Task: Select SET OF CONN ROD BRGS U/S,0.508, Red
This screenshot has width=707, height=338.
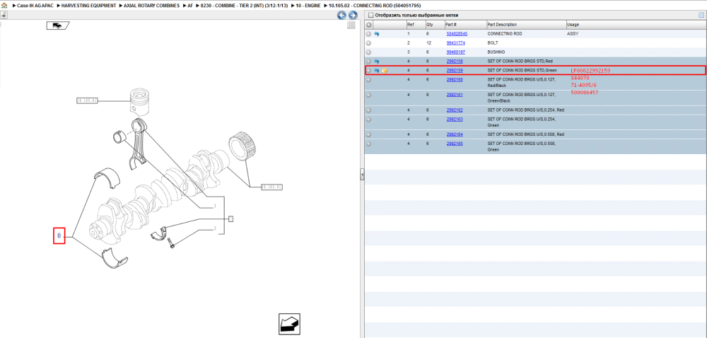Action: [x=526, y=134]
